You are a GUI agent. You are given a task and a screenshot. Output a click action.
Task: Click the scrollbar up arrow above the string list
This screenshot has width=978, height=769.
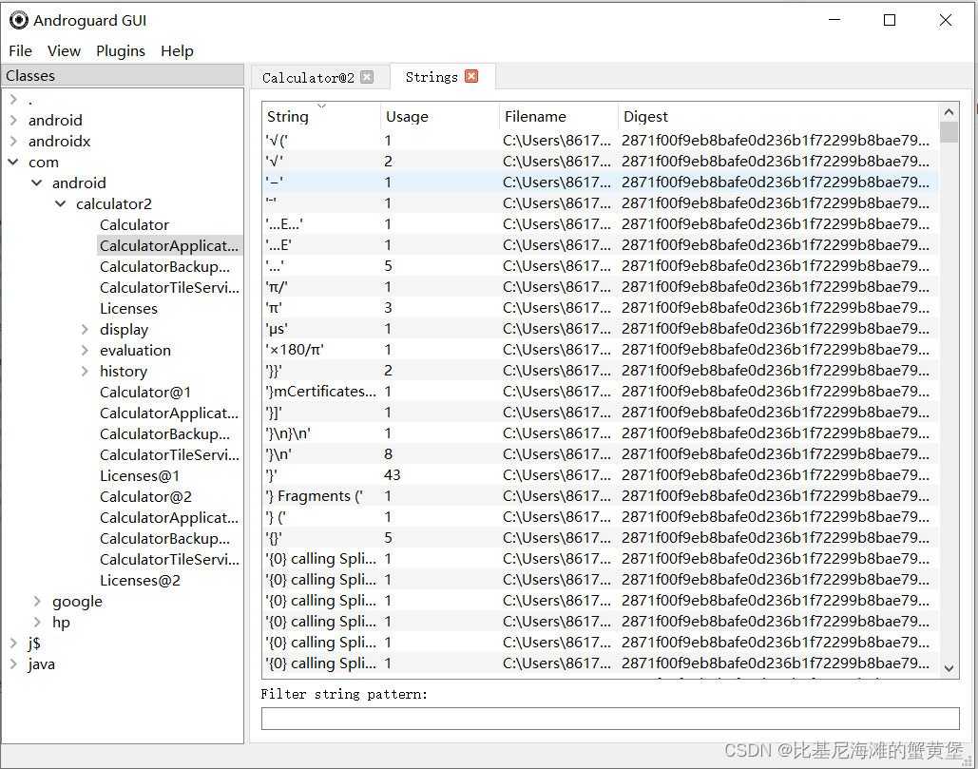pos(949,110)
